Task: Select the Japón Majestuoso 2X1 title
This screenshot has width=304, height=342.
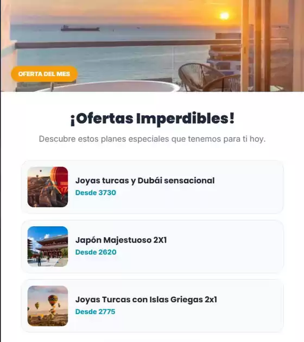Action: pyautogui.click(x=121, y=240)
